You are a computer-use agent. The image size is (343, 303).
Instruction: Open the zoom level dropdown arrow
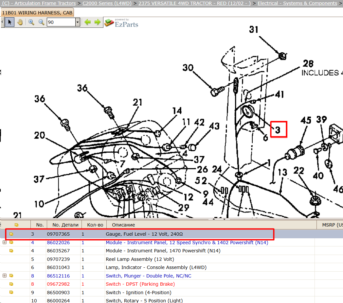point(78,22)
